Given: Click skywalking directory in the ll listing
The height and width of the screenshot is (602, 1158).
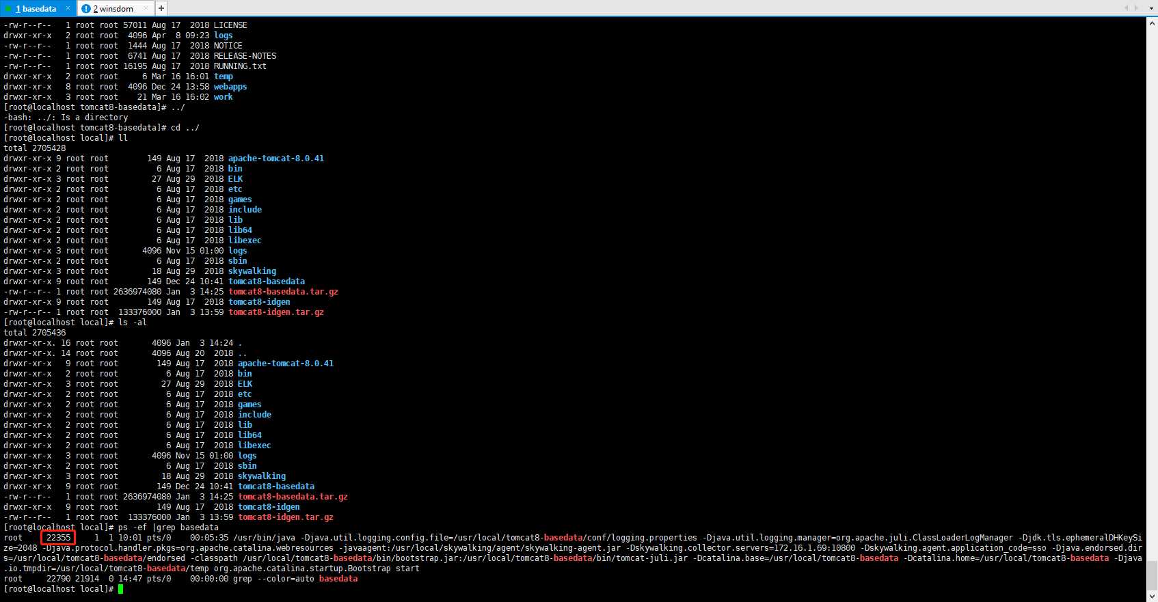Looking at the screenshot, I should (x=252, y=271).
